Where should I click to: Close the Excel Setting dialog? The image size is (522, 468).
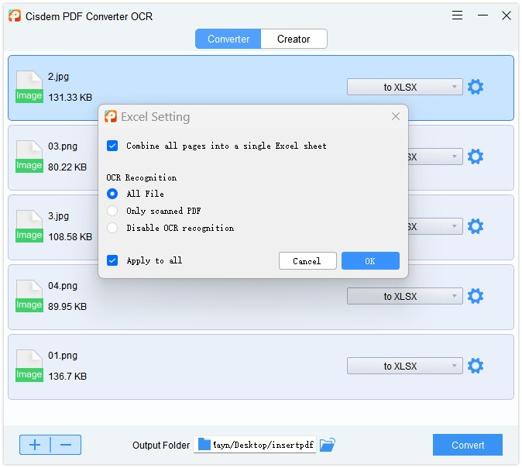pos(396,116)
